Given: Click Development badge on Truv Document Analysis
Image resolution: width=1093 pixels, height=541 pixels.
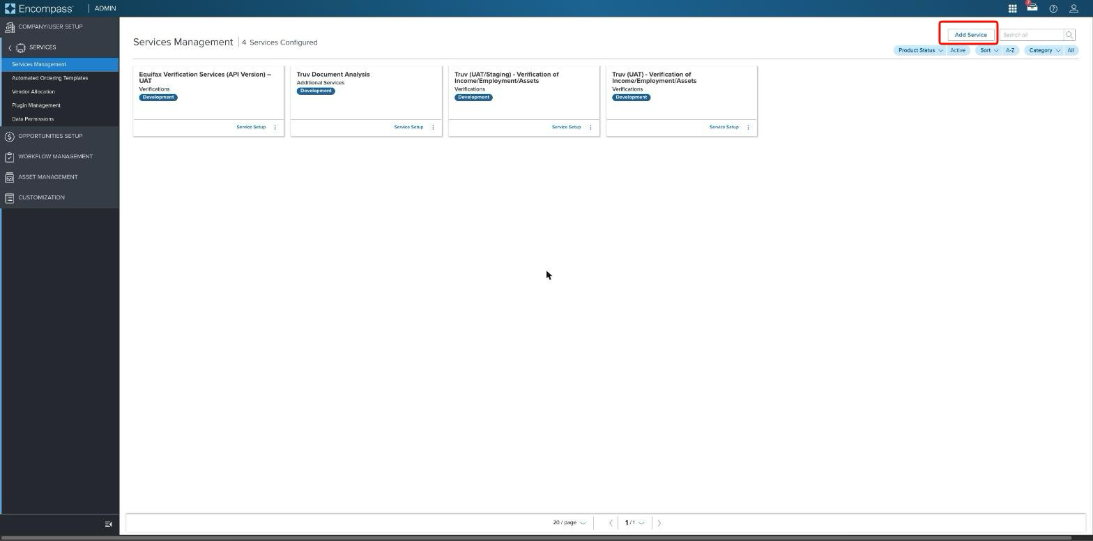Looking at the screenshot, I should 316,91.
